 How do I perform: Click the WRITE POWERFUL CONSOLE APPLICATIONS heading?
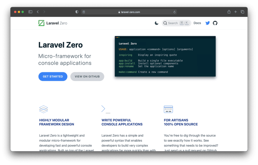[x=122, y=122]
